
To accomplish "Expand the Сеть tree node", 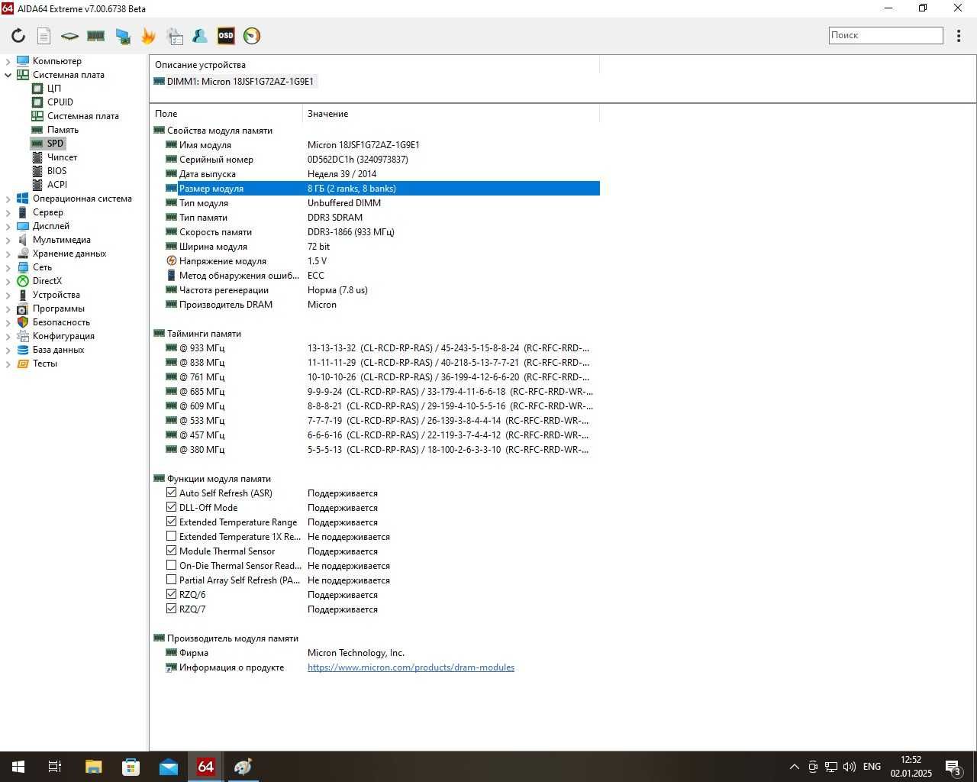I will [x=8, y=267].
